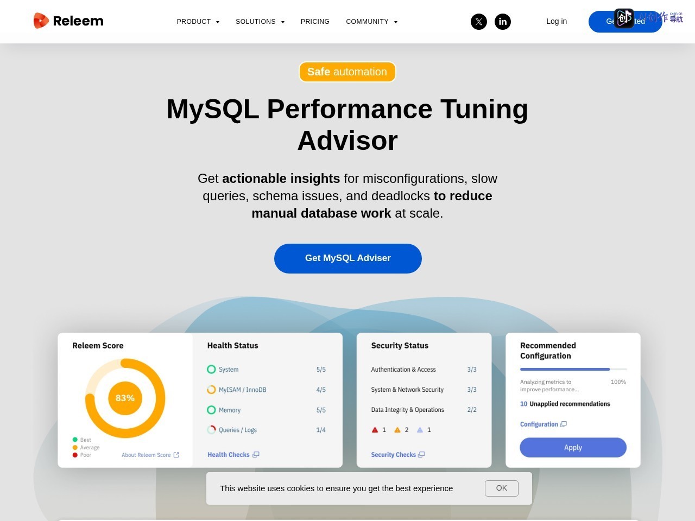Click the green Best legend dot
Viewport: 695px width, 521px height.
pos(75,440)
